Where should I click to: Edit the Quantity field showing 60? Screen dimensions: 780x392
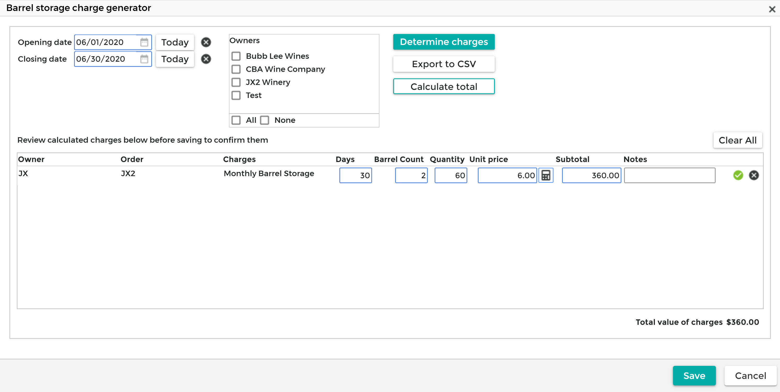(451, 175)
